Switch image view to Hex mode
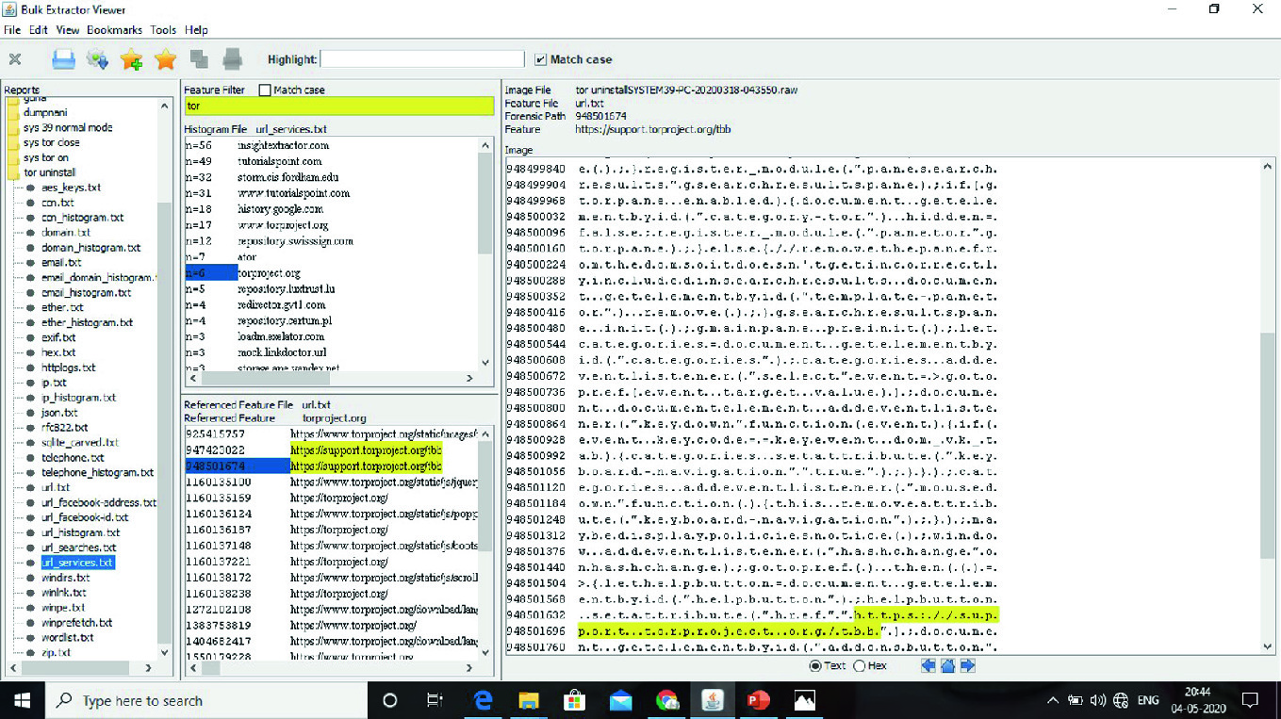The height and width of the screenshot is (719, 1281). pos(859,666)
